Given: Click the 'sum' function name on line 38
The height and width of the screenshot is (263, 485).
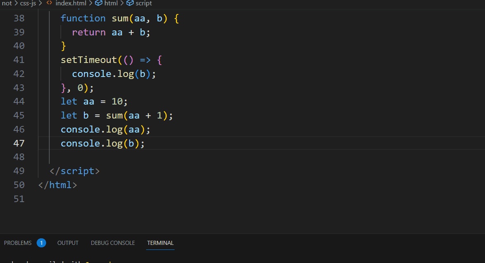Looking at the screenshot, I should tap(120, 18).
